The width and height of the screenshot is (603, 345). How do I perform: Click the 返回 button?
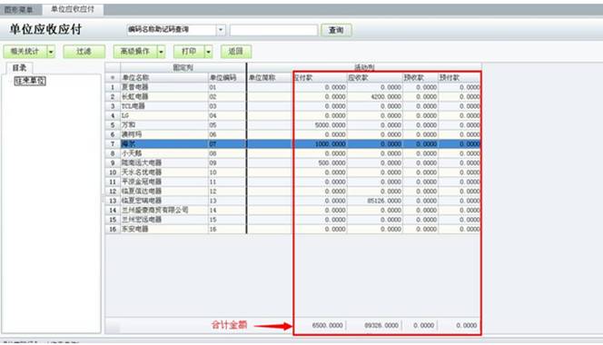click(x=236, y=52)
